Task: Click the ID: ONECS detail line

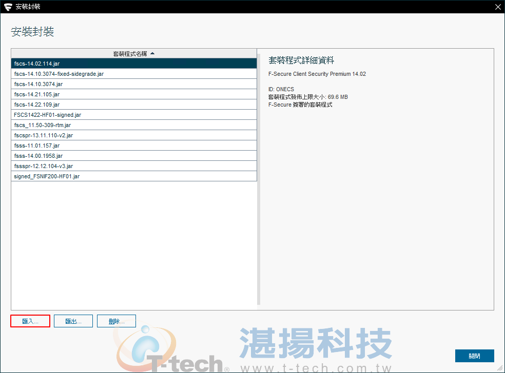Action: tap(281, 89)
